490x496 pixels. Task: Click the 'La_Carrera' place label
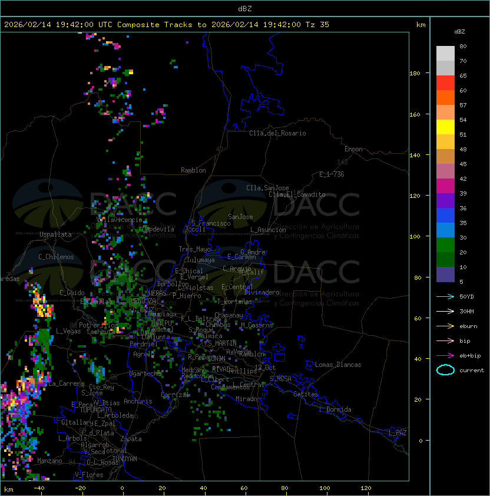(x=67, y=383)
